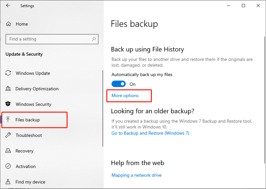This screenshot has height=189, width=266.
Task: Click the Home house icon
Action: coord(9,24)
